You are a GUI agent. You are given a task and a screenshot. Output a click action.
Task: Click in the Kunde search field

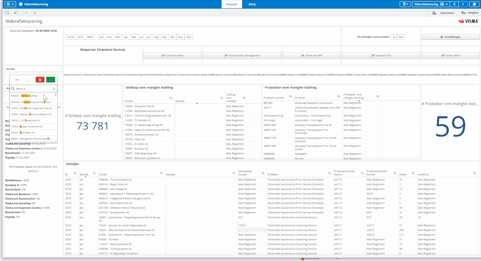pyautogui.click(x=33, y=89)
